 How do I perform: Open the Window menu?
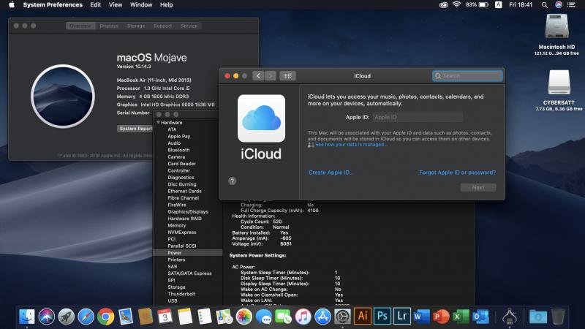[141, 5]
